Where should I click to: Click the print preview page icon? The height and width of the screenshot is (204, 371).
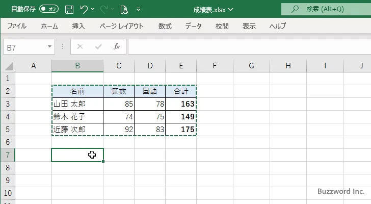pos(124,10)
